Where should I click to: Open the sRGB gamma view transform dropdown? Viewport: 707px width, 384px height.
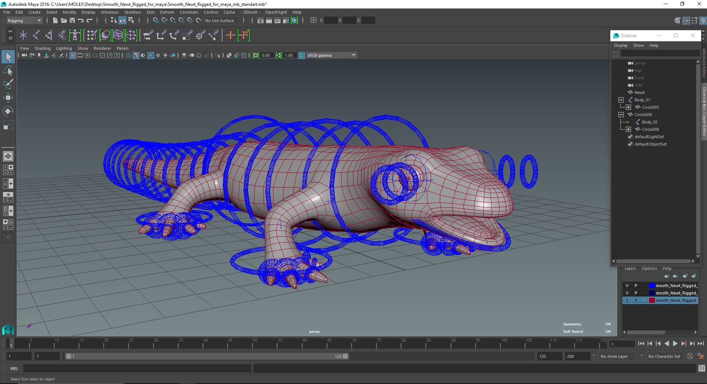331,55
